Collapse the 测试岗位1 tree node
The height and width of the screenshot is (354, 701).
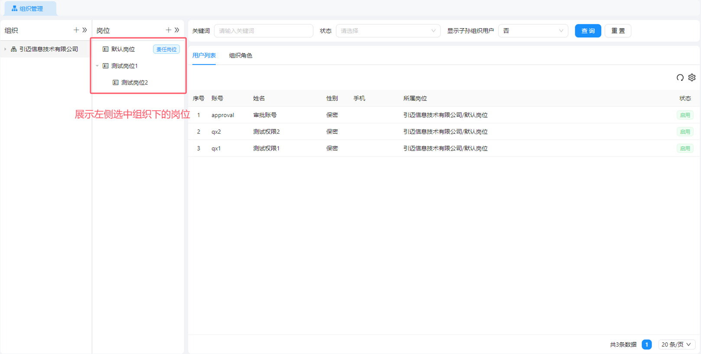point(97,66)
